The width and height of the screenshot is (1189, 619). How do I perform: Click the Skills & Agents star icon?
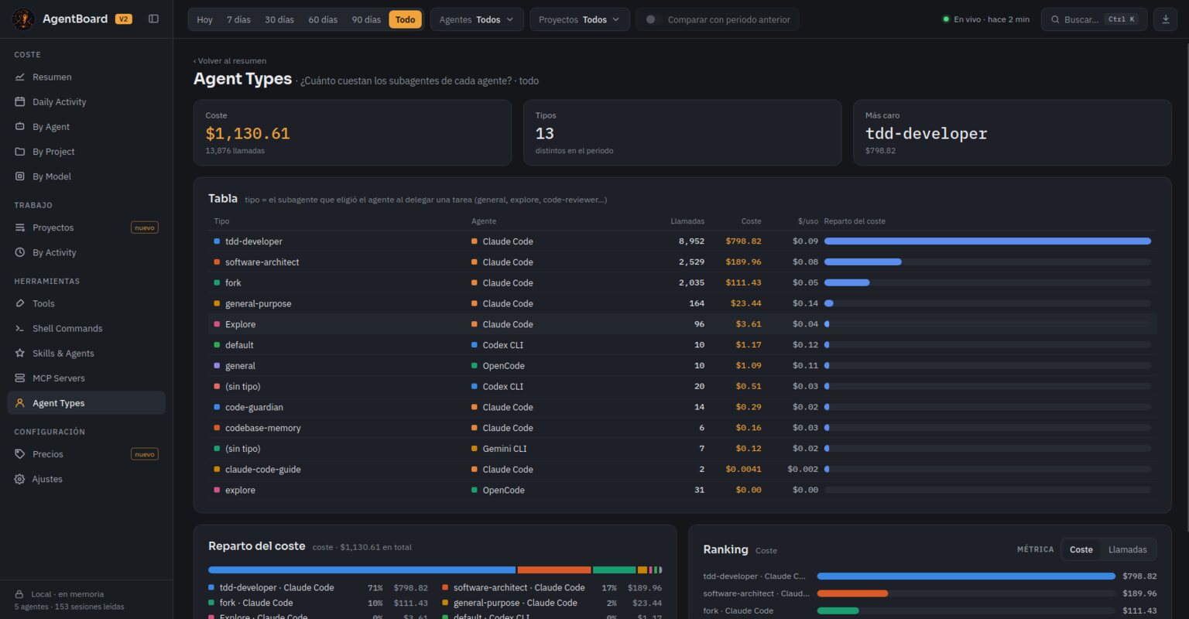pos(20,354)
